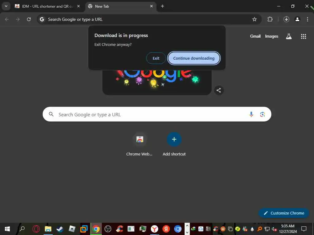The height and width of the screenshot is (235, 314).
Task: Open network icon in system tray
Action: click(267, 229)
